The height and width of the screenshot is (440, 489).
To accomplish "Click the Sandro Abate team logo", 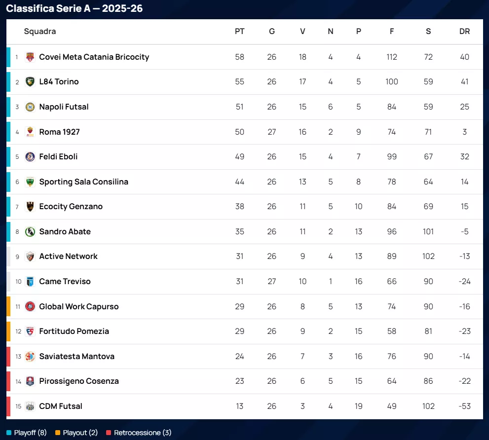I will (30, 231).
